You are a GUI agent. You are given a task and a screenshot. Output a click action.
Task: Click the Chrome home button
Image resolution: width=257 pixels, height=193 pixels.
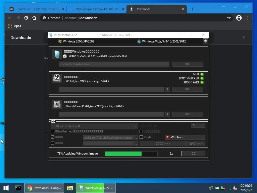[34, 18]
